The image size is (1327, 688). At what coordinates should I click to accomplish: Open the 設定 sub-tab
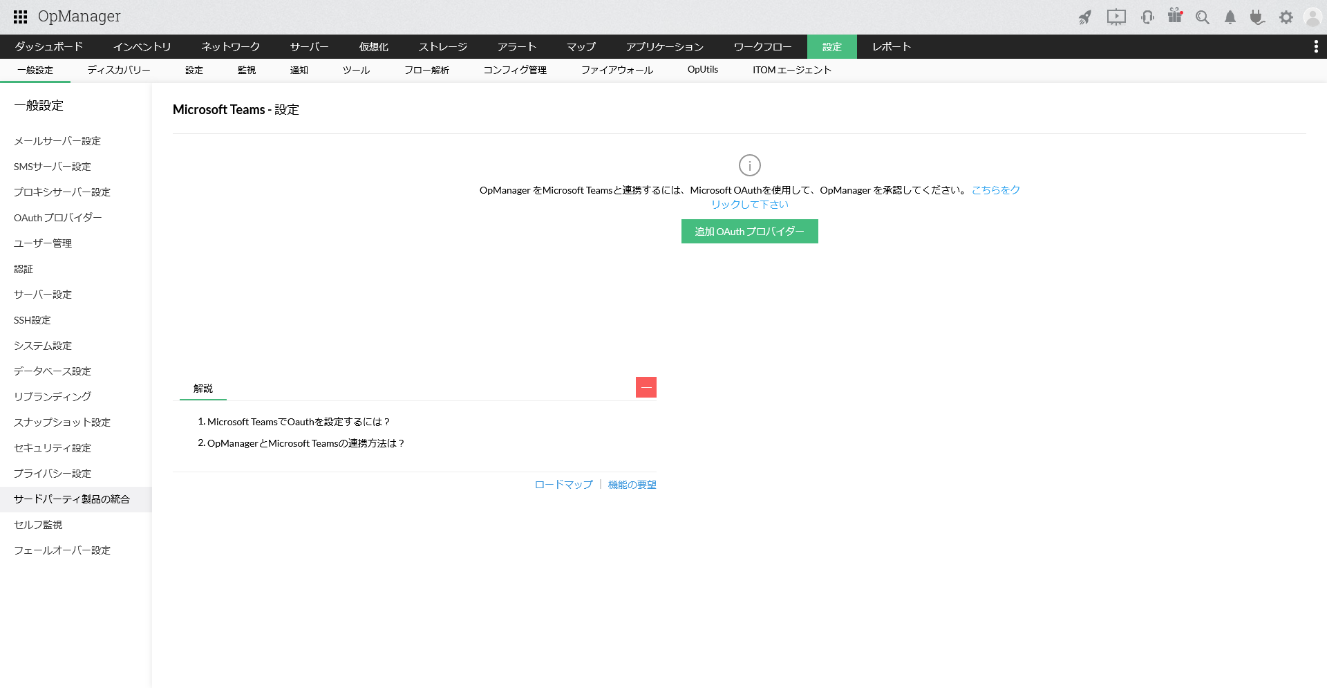[x=194, y=70]
